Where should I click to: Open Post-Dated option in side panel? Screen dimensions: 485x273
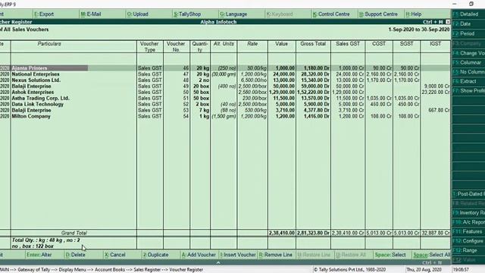[x=468, y=194]
